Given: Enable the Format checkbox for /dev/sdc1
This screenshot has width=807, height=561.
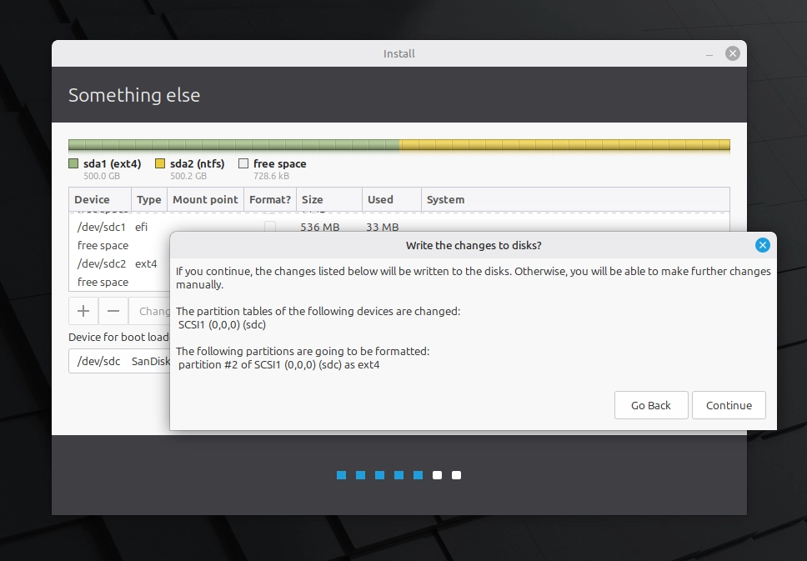Looking at the screenshot, I should point(269,227).
